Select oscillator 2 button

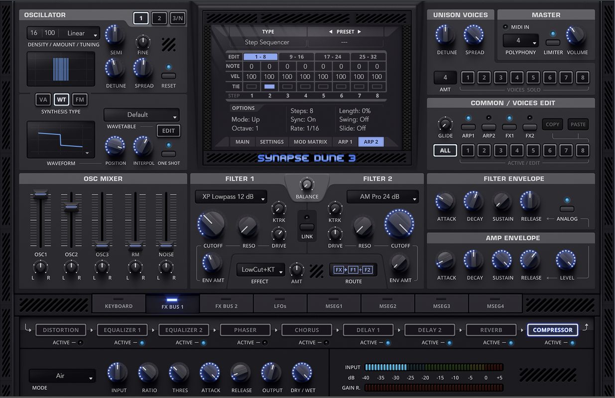tap(159, 19)
